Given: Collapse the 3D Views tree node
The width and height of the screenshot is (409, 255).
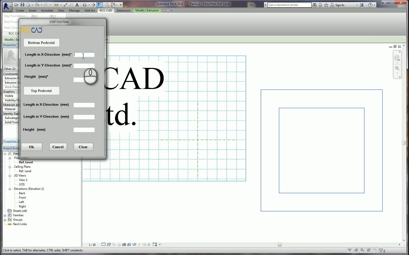Looking at the screenshot, I should [x=10, y=176].
